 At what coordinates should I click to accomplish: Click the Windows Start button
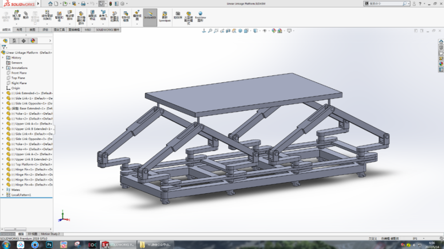tap(6, 245)
